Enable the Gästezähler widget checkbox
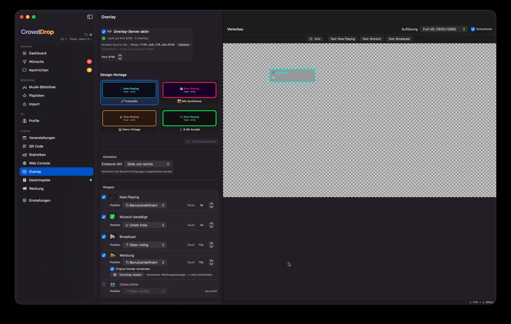The image size is (511, 324). click(x=104, y=284)
